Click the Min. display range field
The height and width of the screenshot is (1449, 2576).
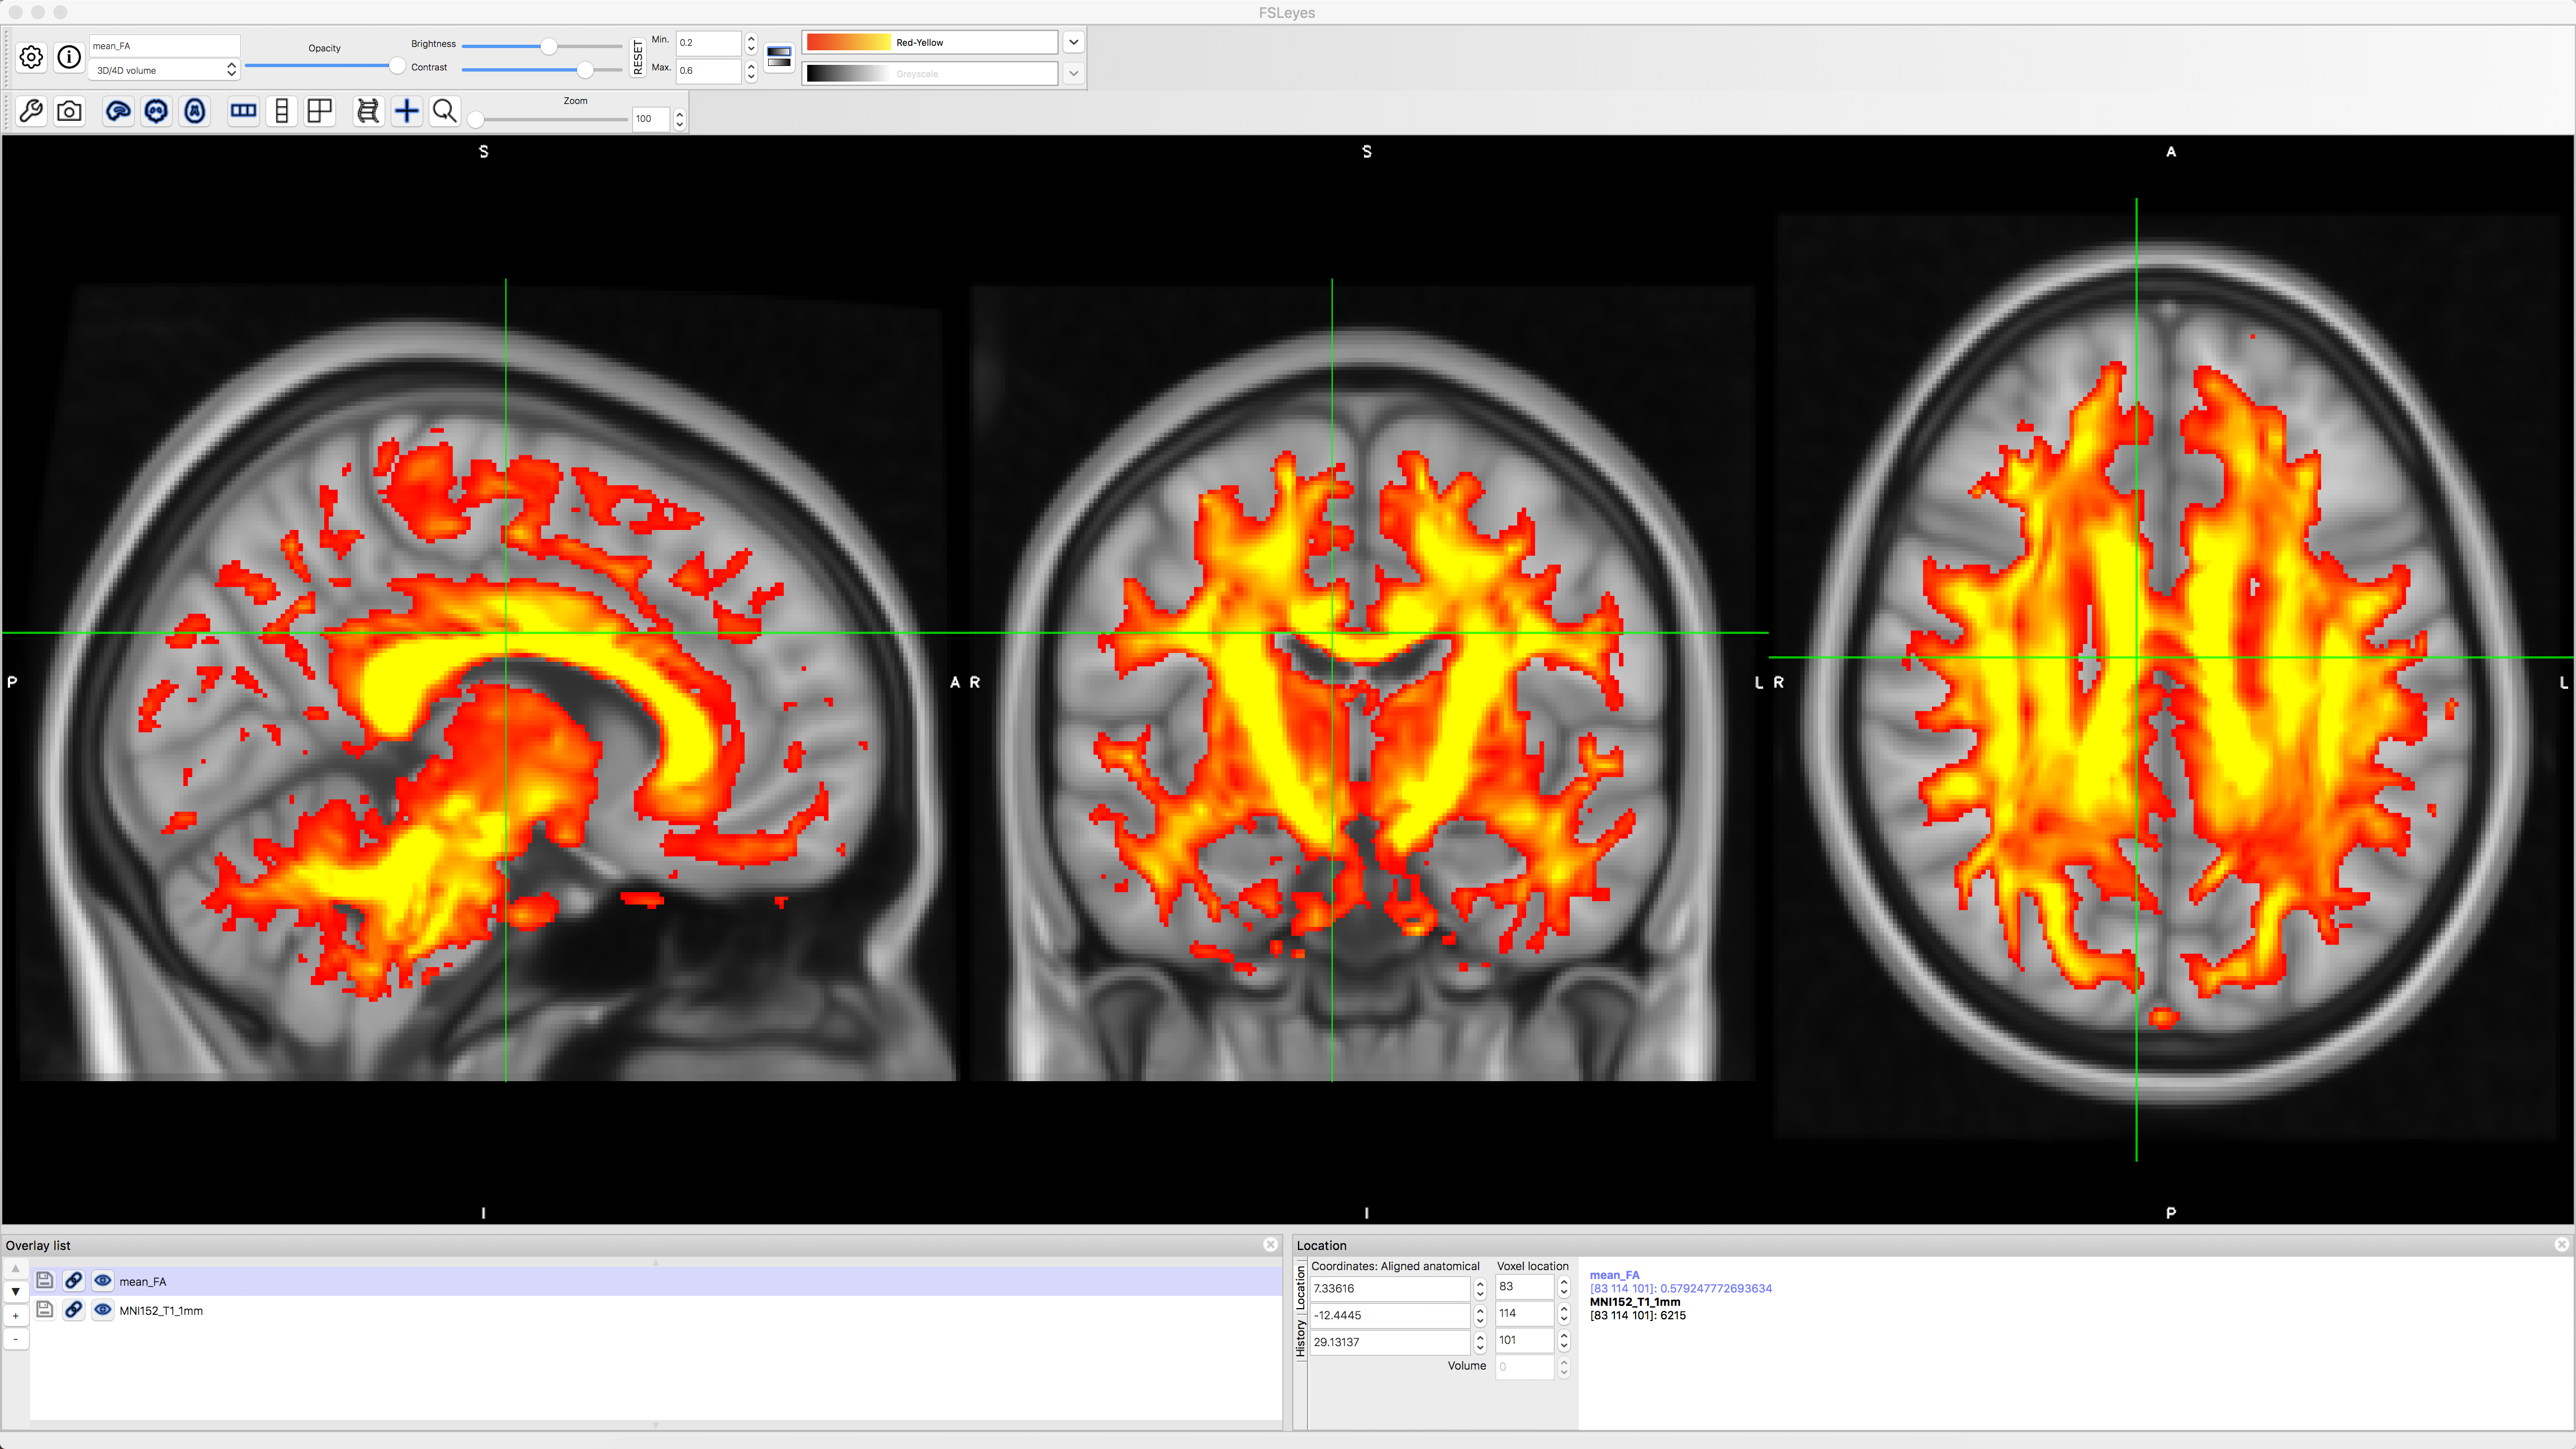708,42
